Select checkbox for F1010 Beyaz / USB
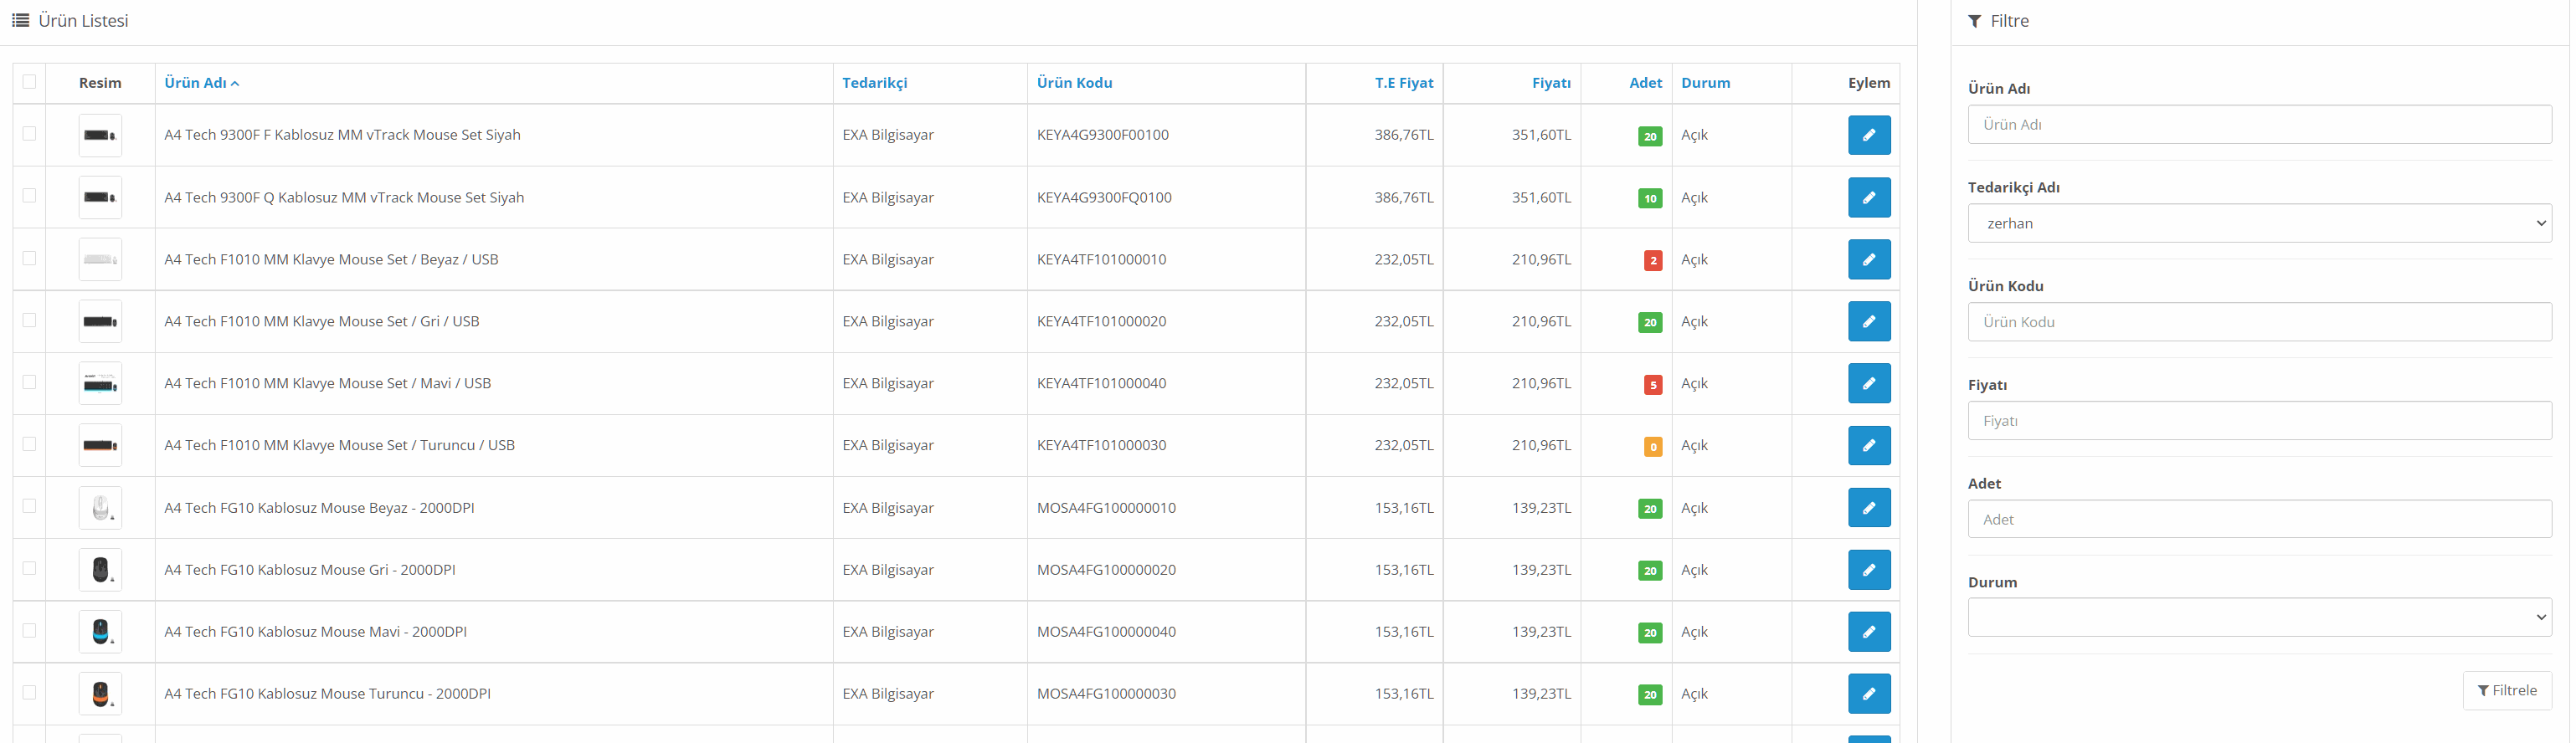2576x743 pixels. click(29, 258)
